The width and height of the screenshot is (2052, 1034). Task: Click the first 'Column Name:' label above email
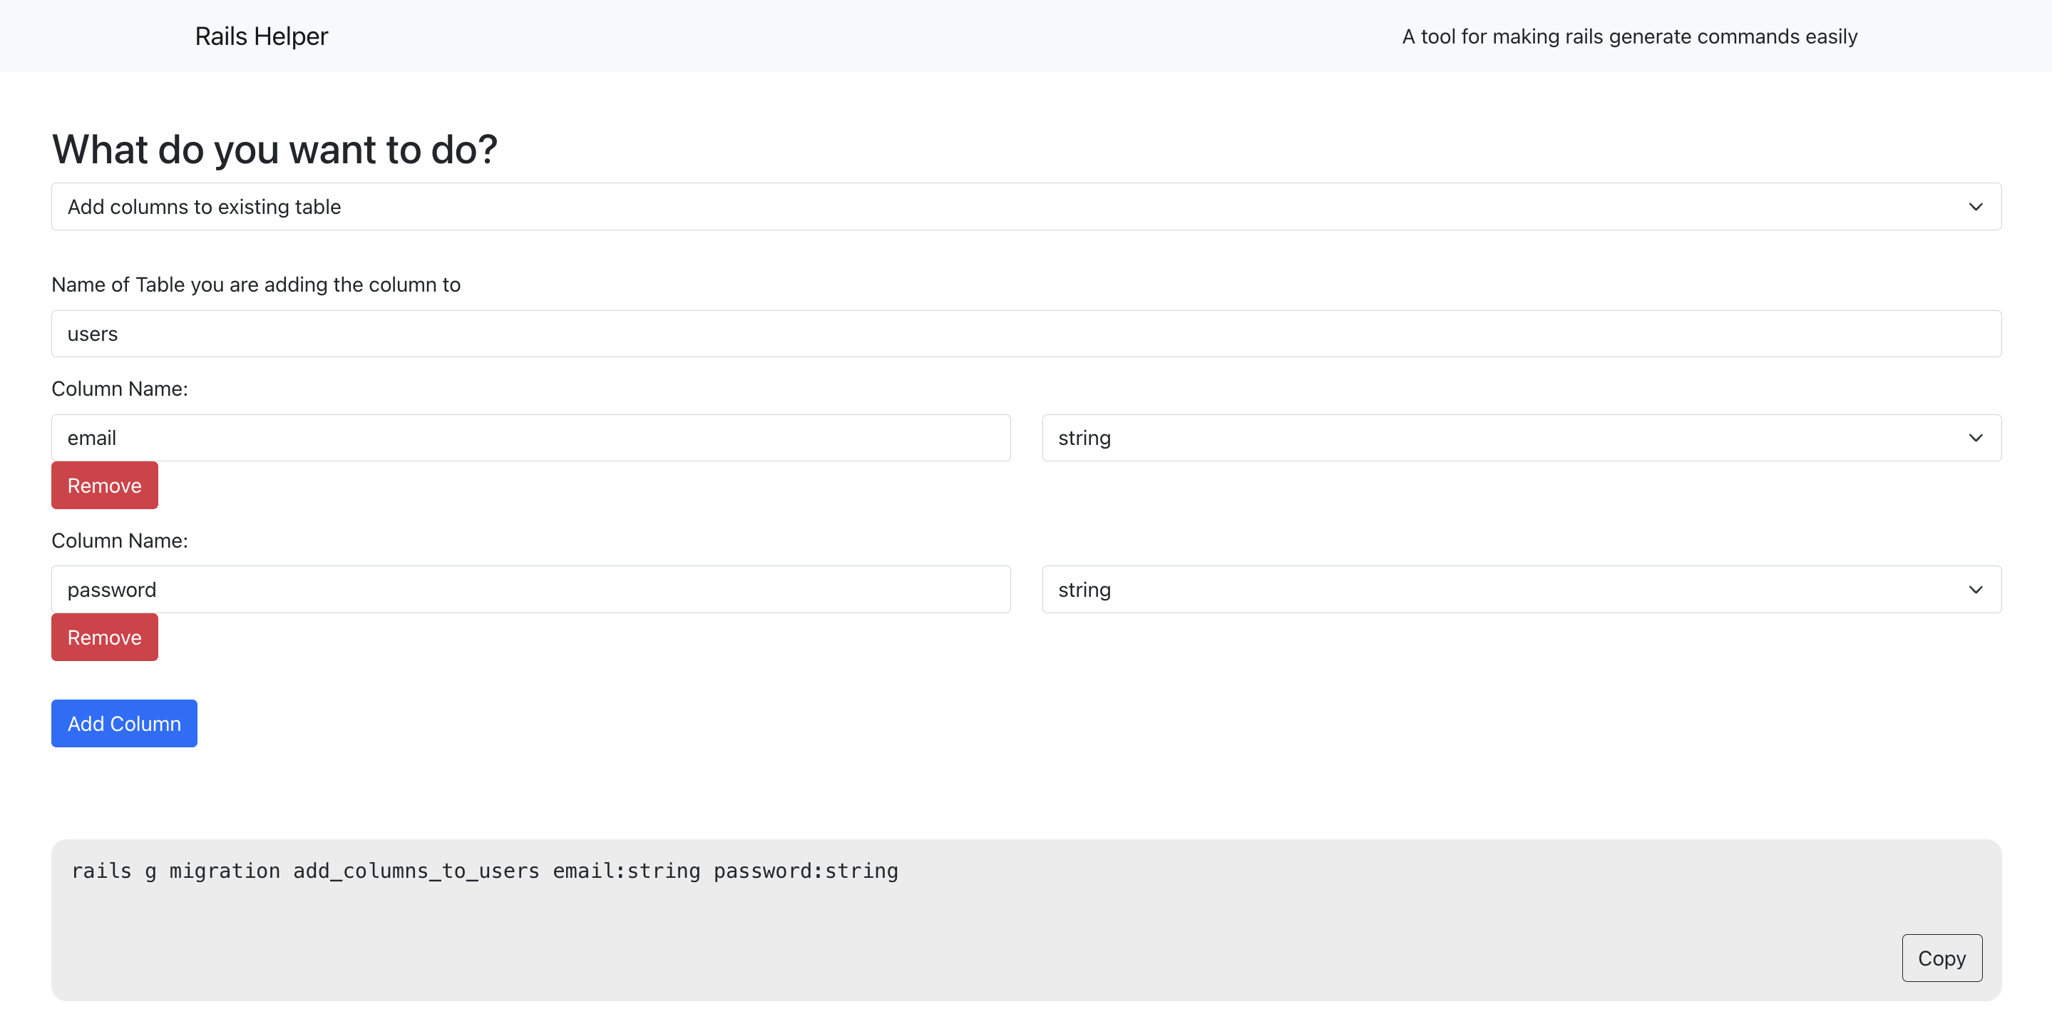point(120,389)
